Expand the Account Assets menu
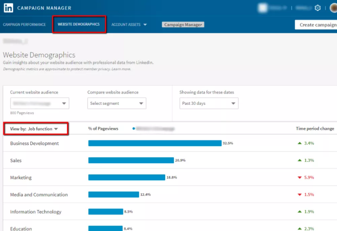337x231 pixels. pos(129,25)
